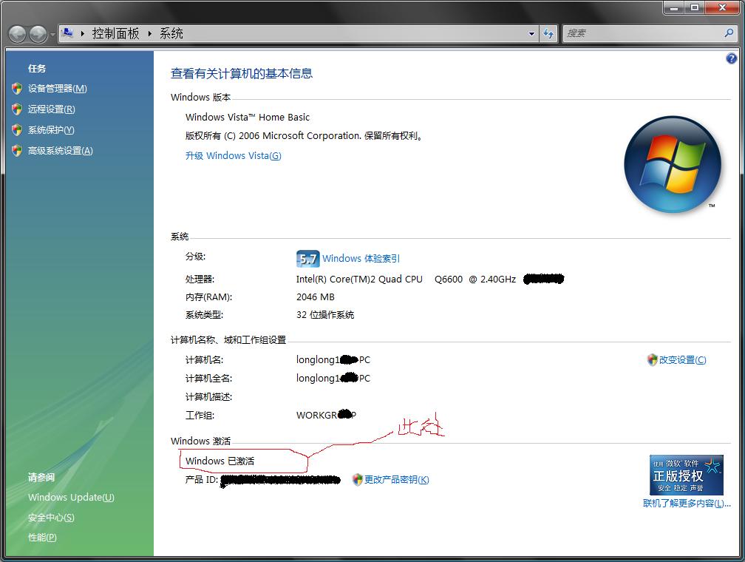Minimize the System window
This screenshot has width=745, height=562.
coord(674,7)
